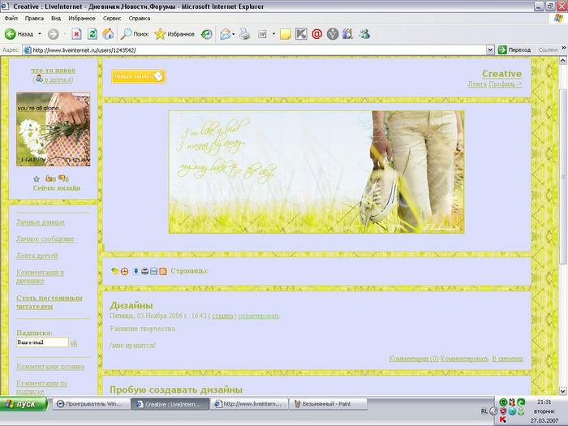Click редактировать link under Дизайны
Image resolution: width=568 pixels, height=426 pixels.
[x=259, y=316]
